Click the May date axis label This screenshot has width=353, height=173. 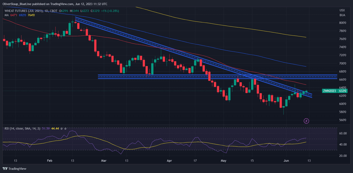pyautogui.click(x=223, y=161)
